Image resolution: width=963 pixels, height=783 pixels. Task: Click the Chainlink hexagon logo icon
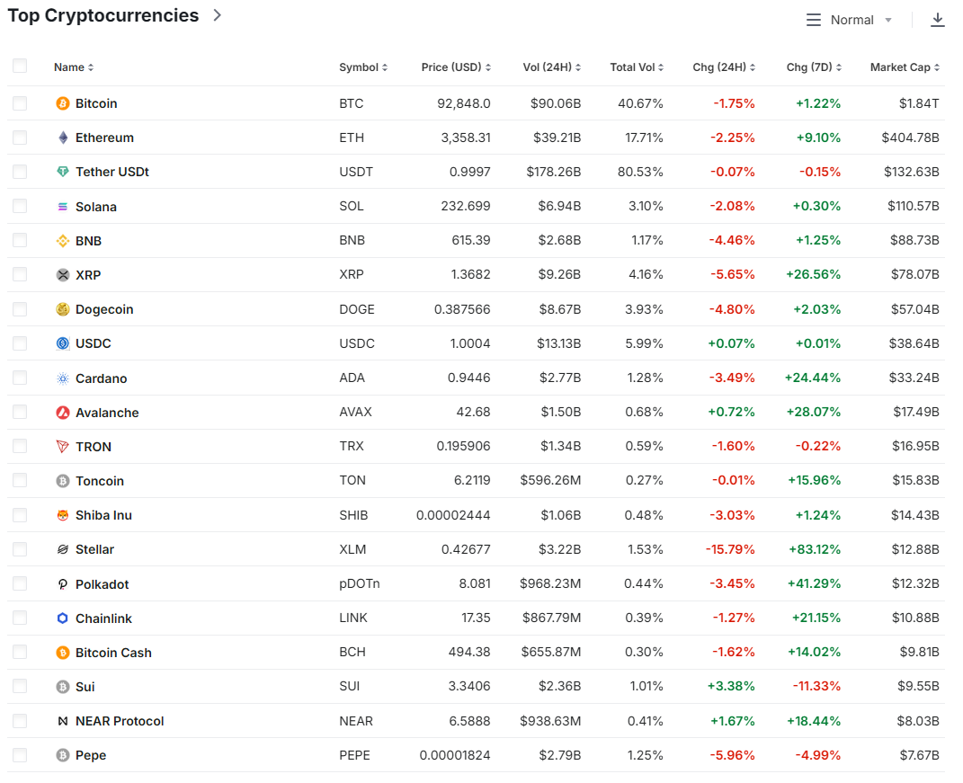(x=63, y=618)
